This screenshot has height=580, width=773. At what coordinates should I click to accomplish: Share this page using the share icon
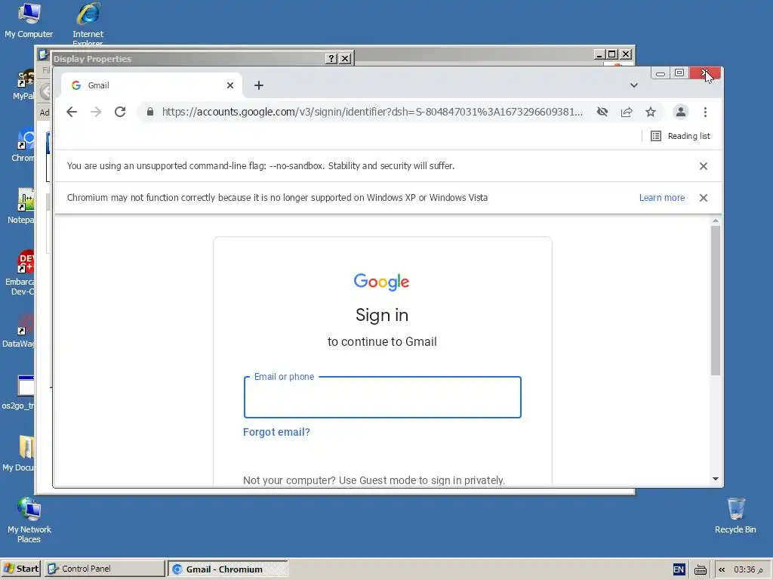626,112
